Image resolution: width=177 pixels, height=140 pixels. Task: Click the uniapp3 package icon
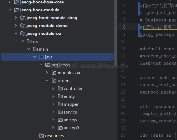[60, 128]
